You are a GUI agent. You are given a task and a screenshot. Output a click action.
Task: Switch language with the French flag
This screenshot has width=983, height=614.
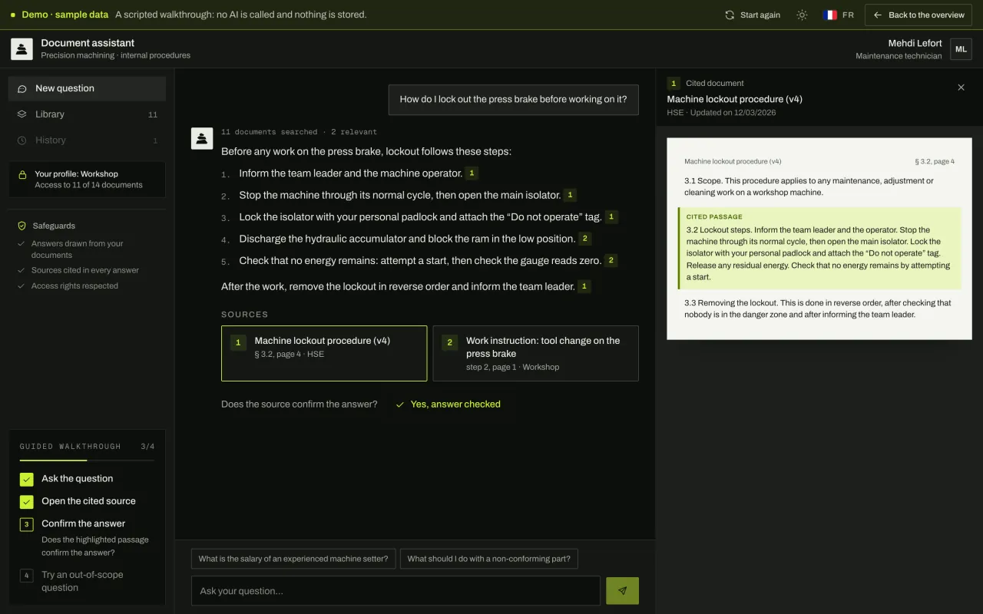(830, 15)
